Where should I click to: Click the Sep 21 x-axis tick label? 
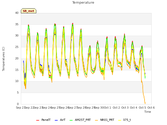pos(20,108)
